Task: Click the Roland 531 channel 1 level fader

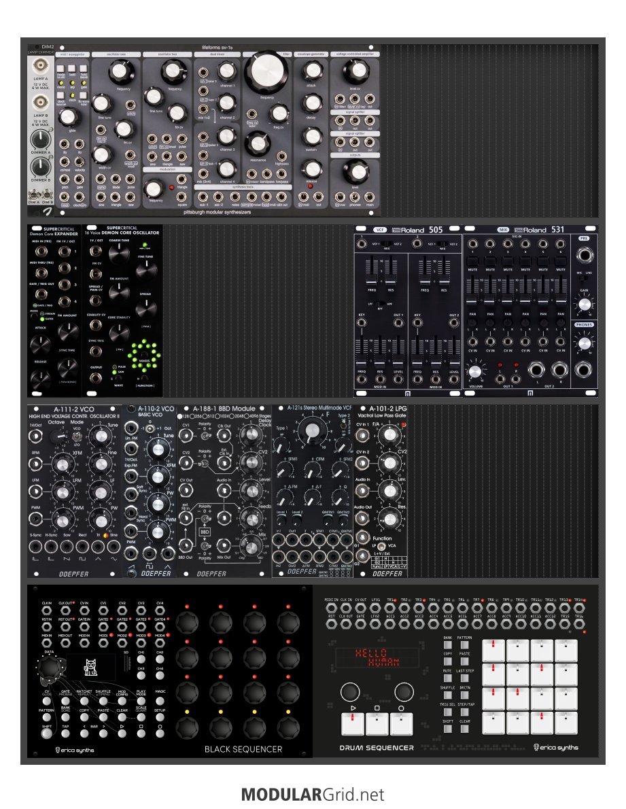Action: pos(472,300)
